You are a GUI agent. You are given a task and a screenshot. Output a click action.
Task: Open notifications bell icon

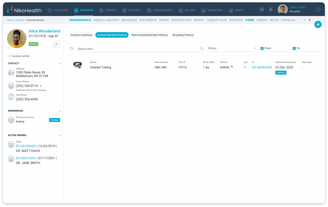[271, 9]
